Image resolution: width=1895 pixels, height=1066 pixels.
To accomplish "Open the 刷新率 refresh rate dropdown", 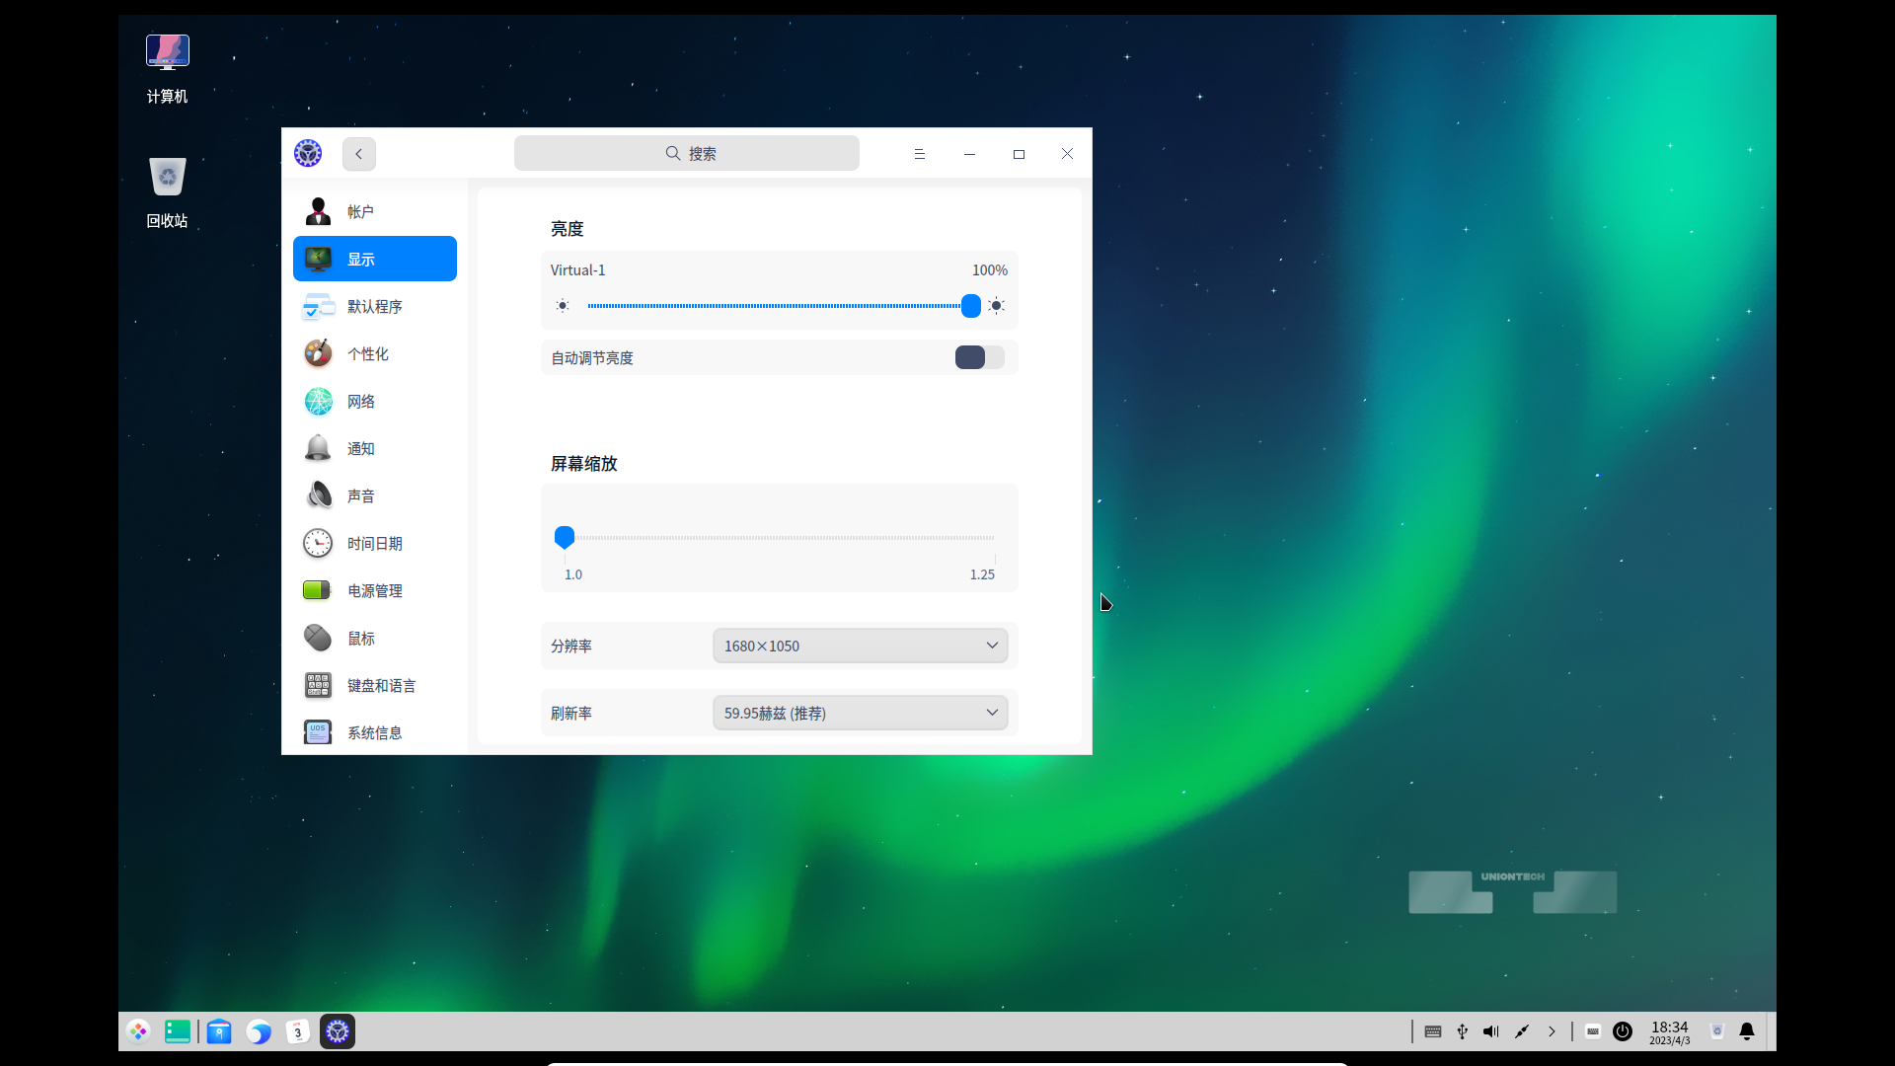I will [x=859, y=713].
